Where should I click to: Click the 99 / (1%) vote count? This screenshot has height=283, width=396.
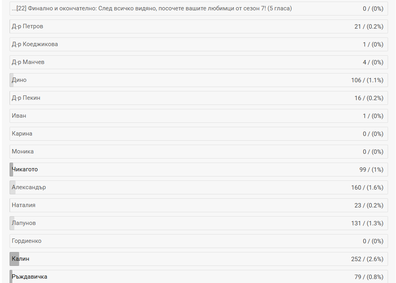(371, 169)
